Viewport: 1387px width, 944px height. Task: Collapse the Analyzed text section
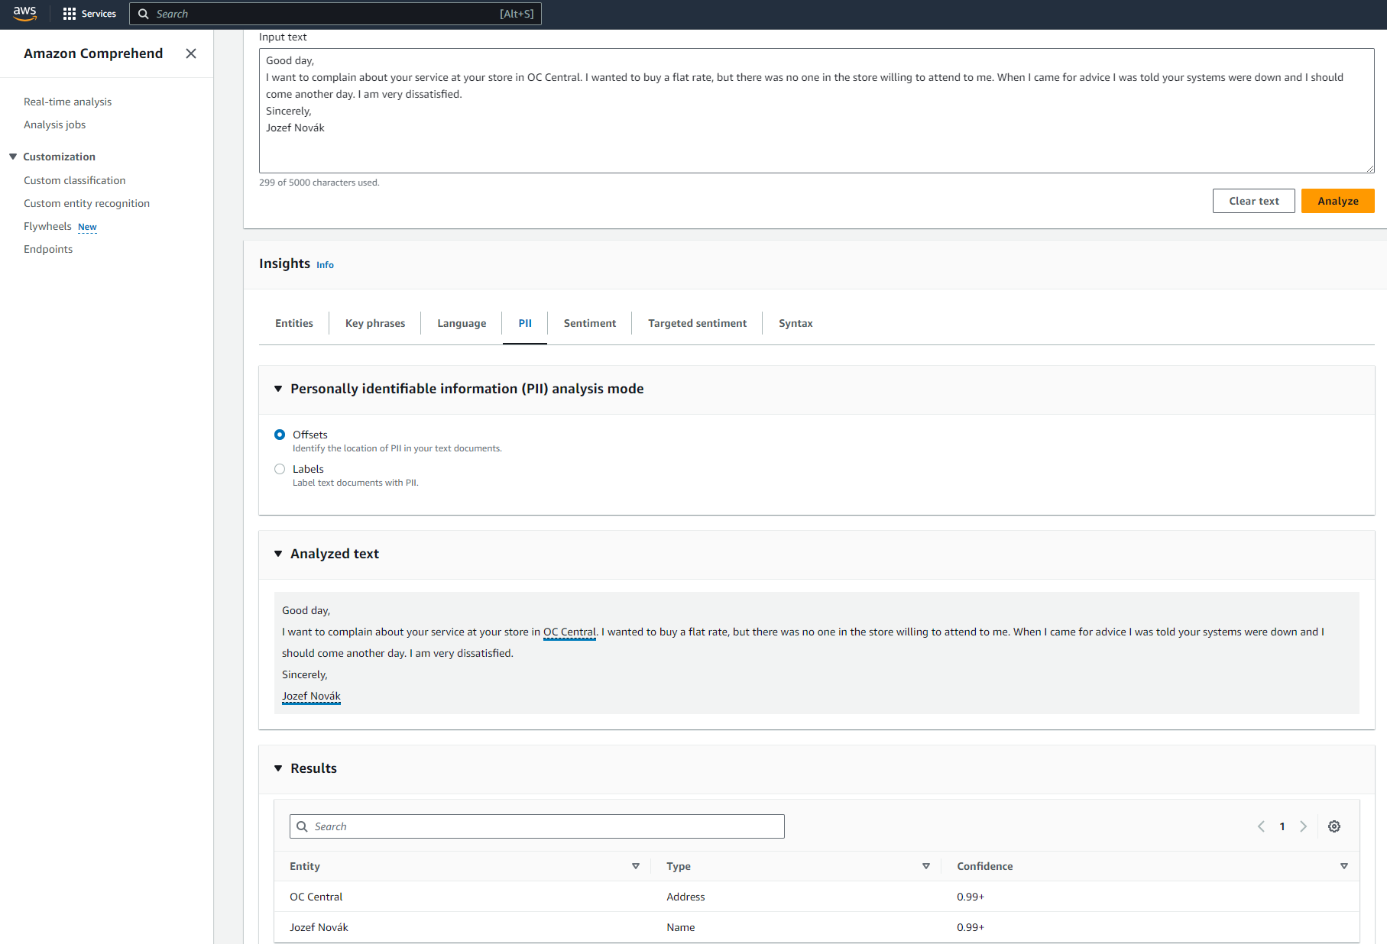pyautogui.click(x=278, y=554)
